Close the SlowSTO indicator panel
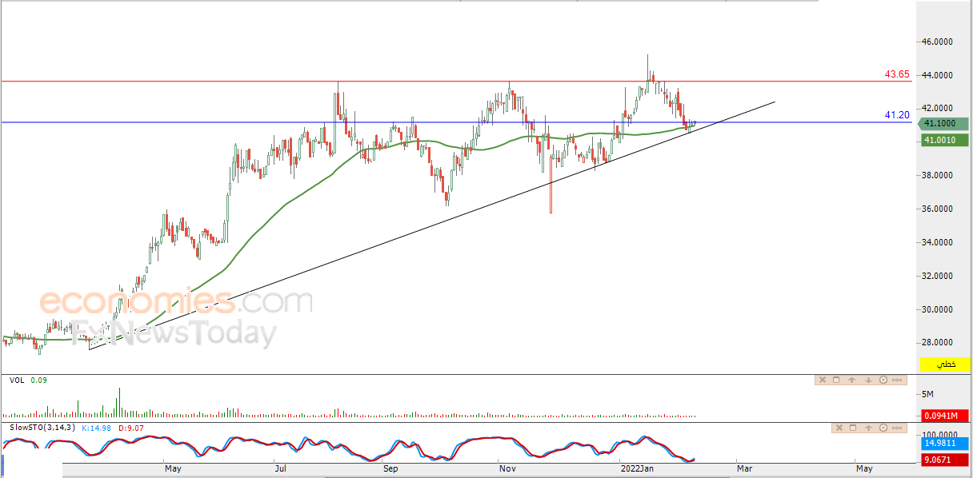The image size is (973, 478). pos(839,428)
